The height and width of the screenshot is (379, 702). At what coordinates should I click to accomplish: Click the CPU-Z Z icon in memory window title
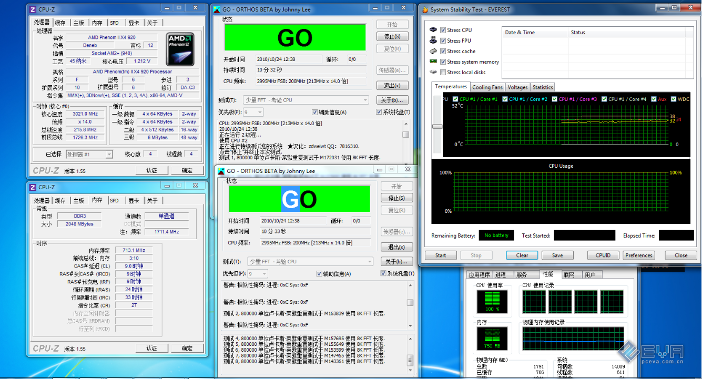coord(33,187)
